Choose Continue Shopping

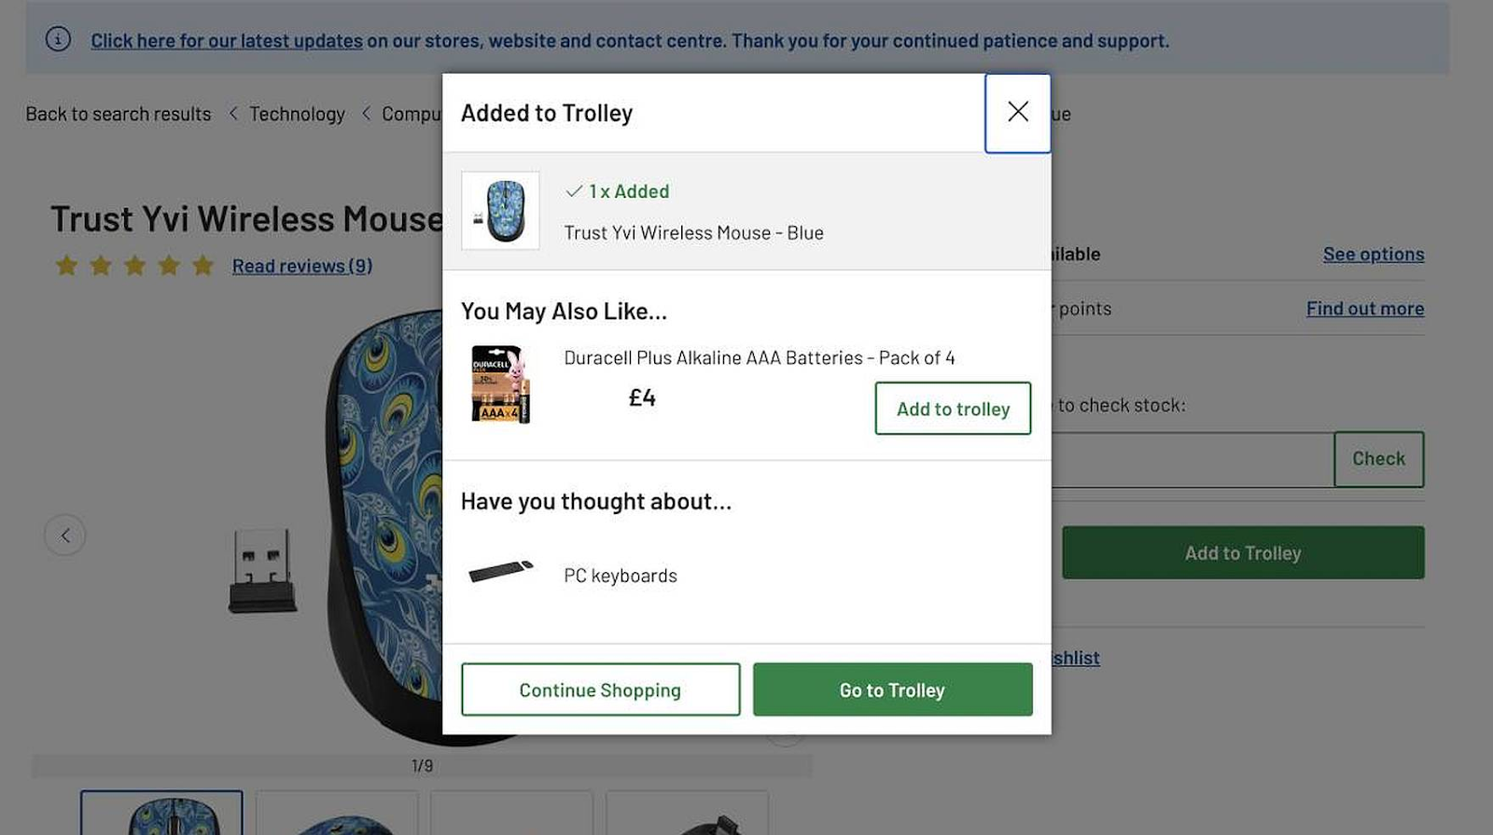coord(600,689)
